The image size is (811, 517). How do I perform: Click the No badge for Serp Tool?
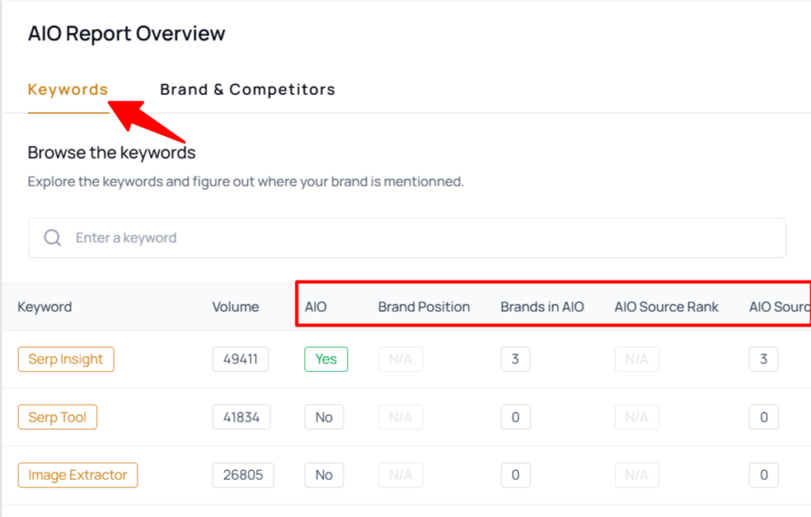(x=324, y=417)
